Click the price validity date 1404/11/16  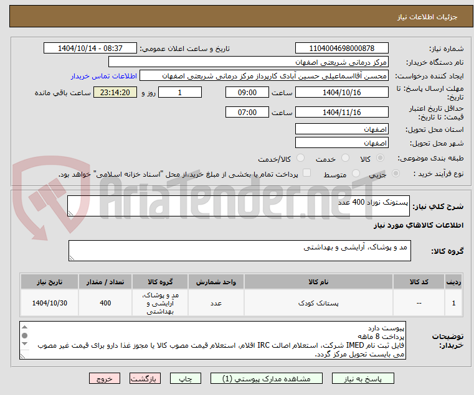point(342,112)
